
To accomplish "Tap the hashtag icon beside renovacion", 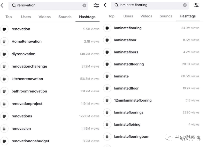I will click(4, 129).
